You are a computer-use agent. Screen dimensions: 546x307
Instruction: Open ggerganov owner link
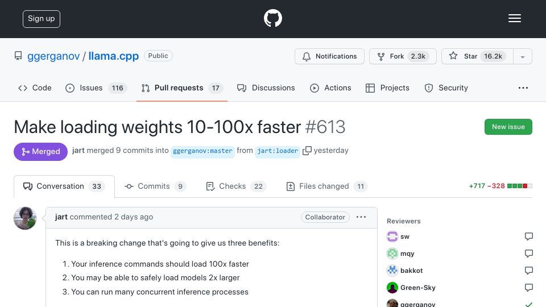(x=53, y=56)
